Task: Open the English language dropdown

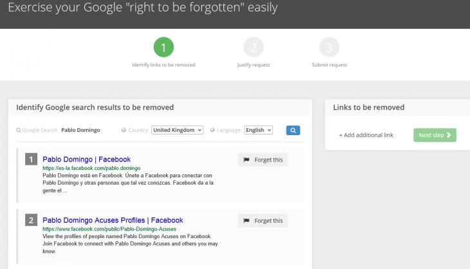Action: [x=258, y=130]
